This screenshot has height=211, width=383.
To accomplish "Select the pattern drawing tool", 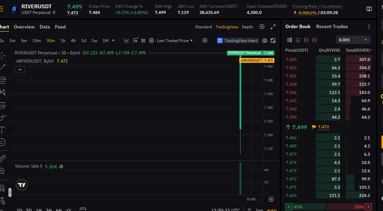I will [3, 92].
